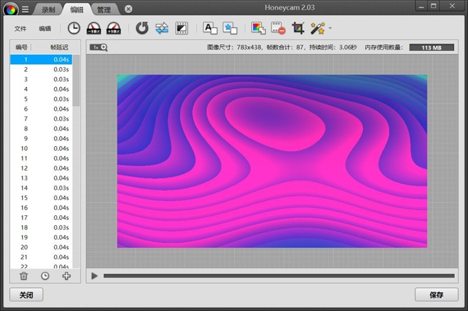Image resolution: width=468 pixels, height=311 pixels.
Task: Click the reverse playback arrow icon
Action: (142, 28)
